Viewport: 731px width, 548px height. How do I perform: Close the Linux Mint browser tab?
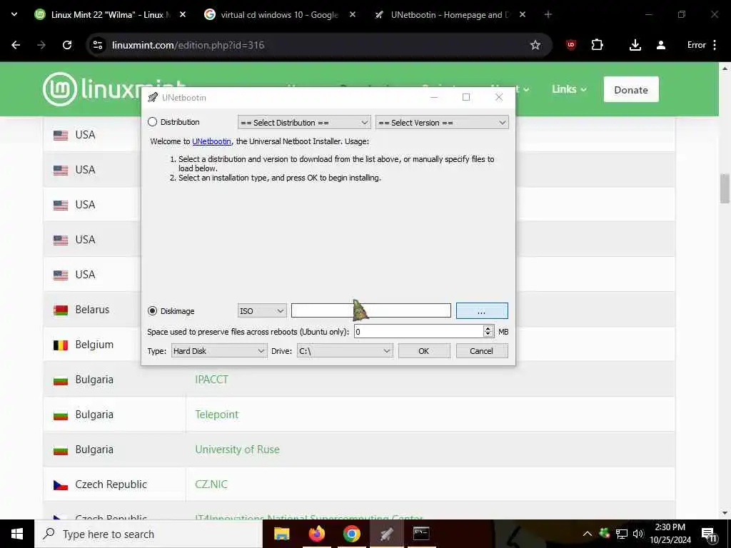point(183,14)
